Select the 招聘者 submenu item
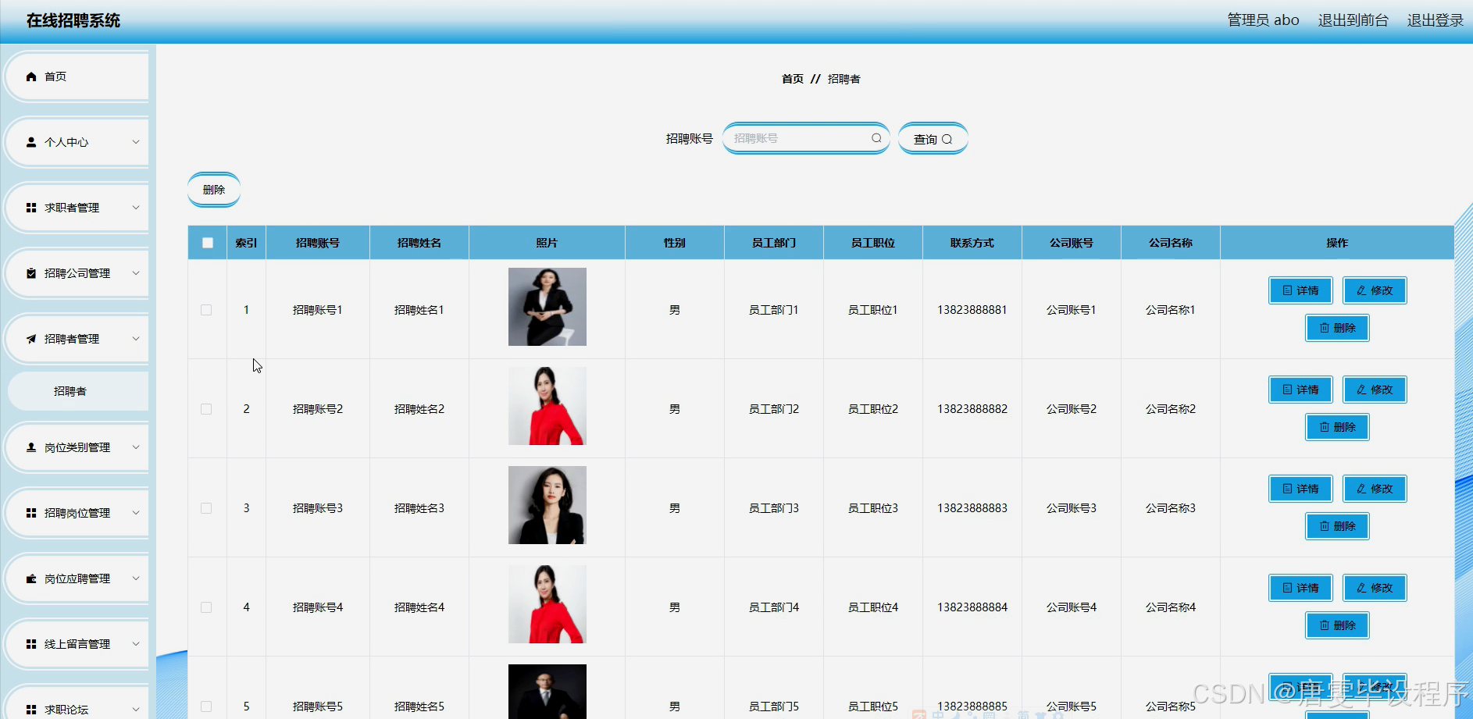Viewport: 1473px width, 719px height. pyautogui.click(x=78, y=391)
